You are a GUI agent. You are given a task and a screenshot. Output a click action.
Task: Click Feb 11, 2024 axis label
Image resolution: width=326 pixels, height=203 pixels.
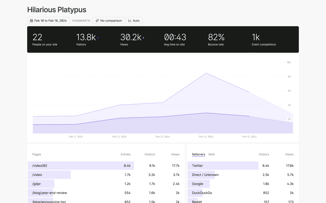pyautogui.click(x=76, y=137)
